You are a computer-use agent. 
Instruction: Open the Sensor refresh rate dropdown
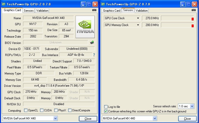(x=192, y=106)
